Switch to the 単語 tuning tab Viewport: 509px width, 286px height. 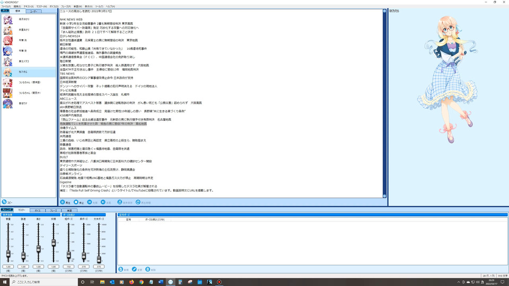click(x=69, y=210)
